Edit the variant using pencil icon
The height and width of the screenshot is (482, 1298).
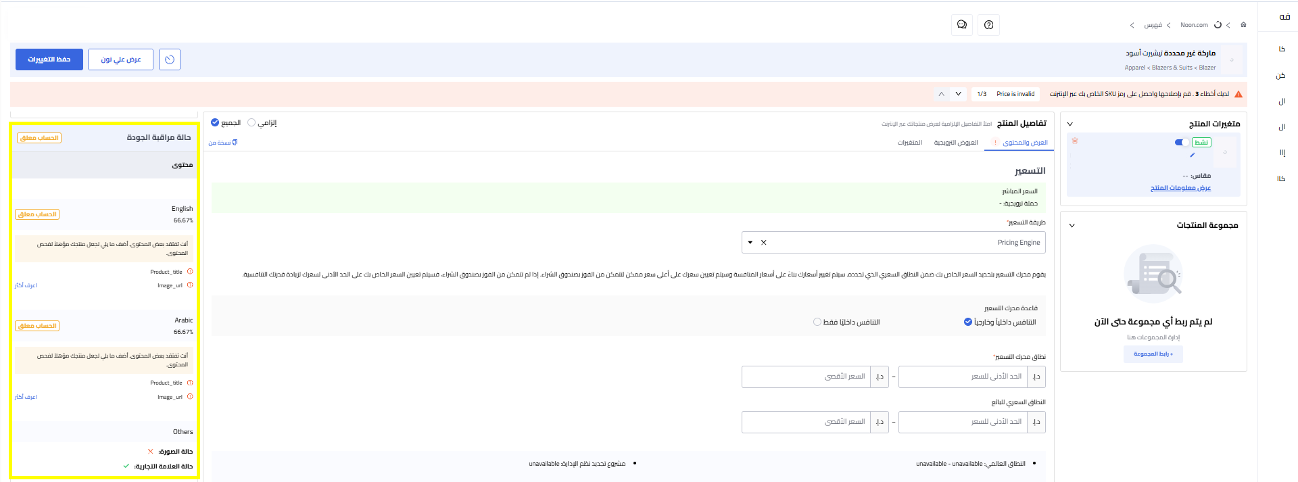[x=1193, y=155]
